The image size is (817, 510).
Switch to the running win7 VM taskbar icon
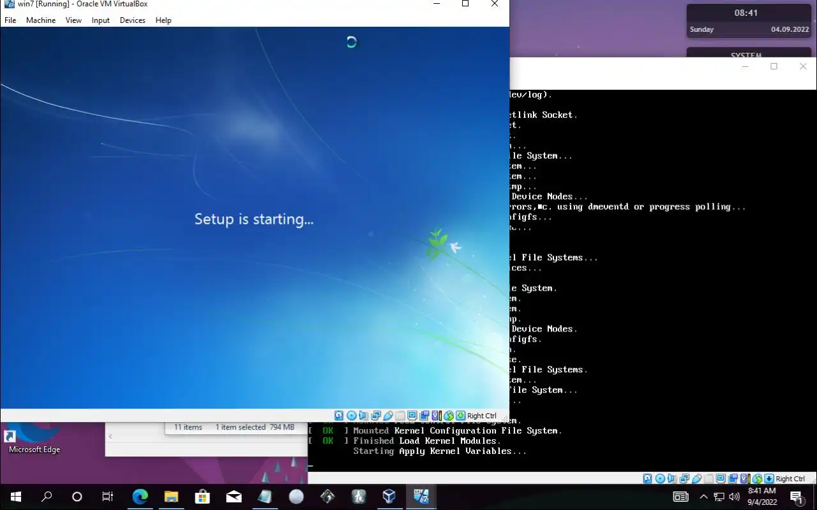[x=421, y=497]
